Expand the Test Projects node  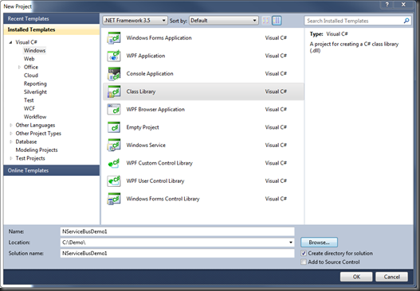[x=11, y=158]
